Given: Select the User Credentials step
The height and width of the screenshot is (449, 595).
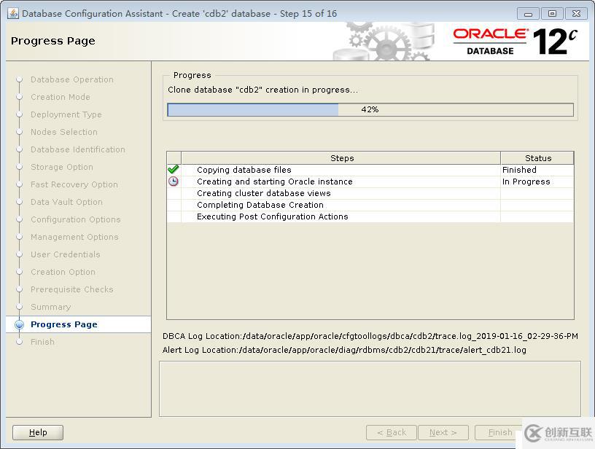Looking at the screenshot, I should pos(66,254).
